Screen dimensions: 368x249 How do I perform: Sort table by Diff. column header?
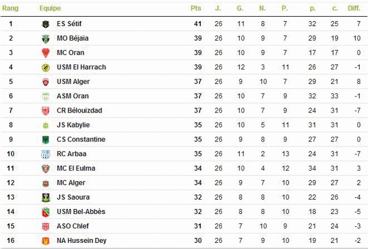click(x=354, y=9)
